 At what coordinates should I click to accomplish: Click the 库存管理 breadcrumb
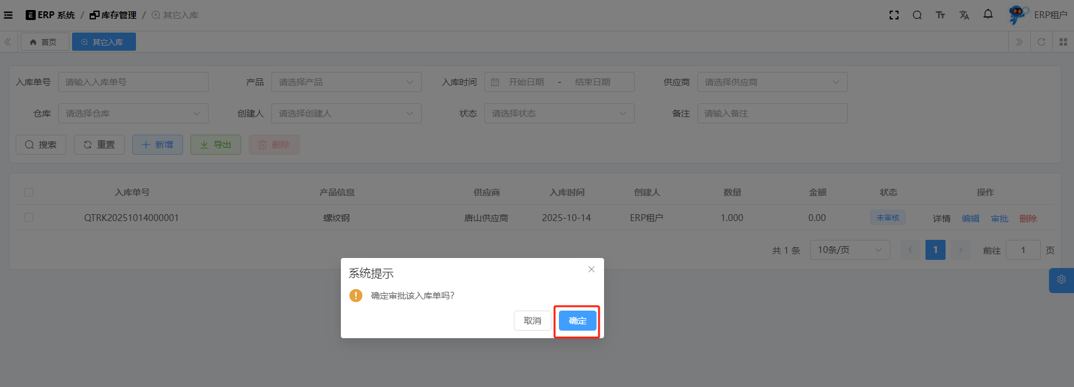[113, 15]
